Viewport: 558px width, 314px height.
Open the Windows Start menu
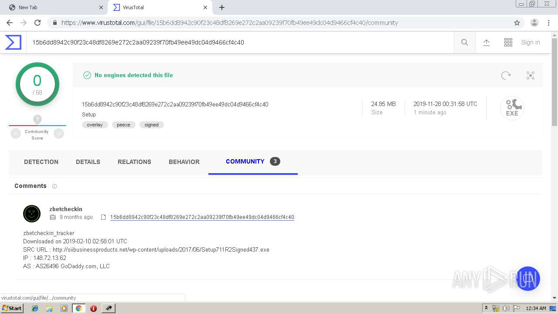point(12,308)
